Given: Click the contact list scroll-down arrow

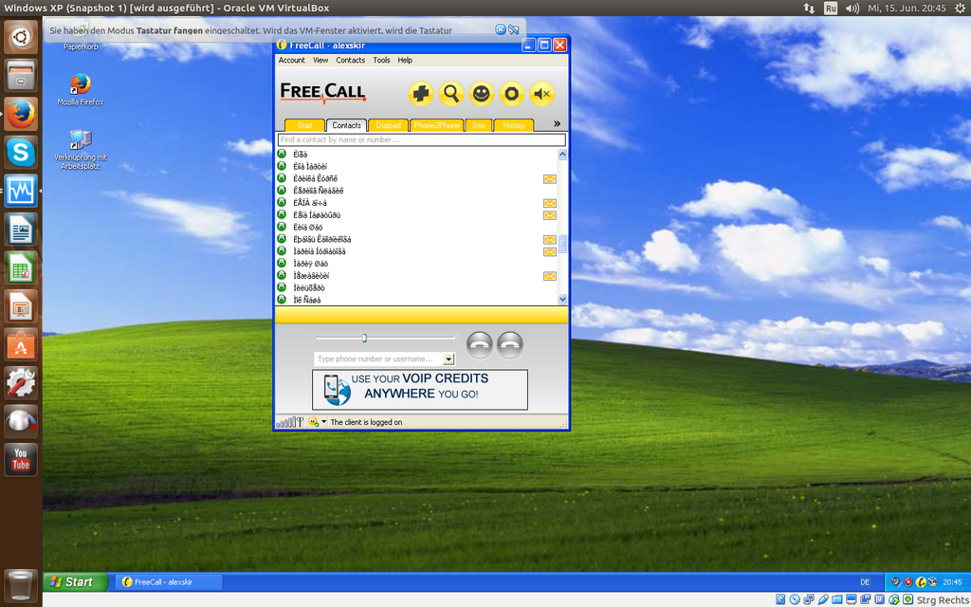Looking at the screenshot, I should coord(562,299).
